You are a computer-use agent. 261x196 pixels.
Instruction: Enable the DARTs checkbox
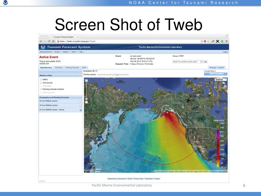pyautogui.click(x=41, y=80)
